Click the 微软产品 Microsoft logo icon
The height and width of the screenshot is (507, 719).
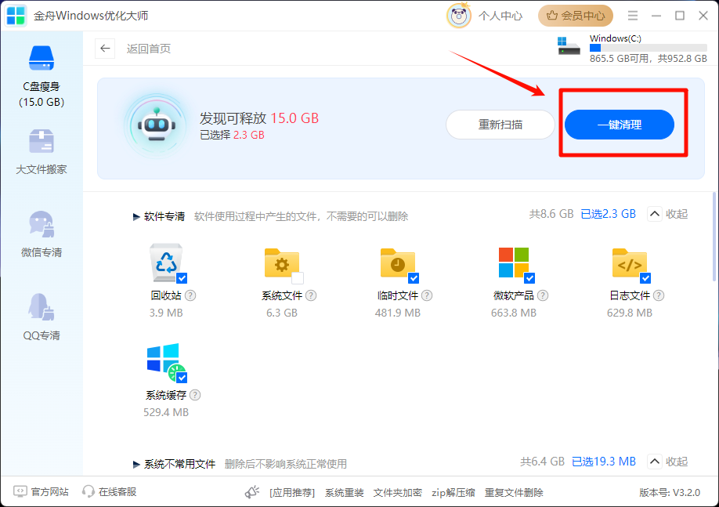tap(514, 263)
